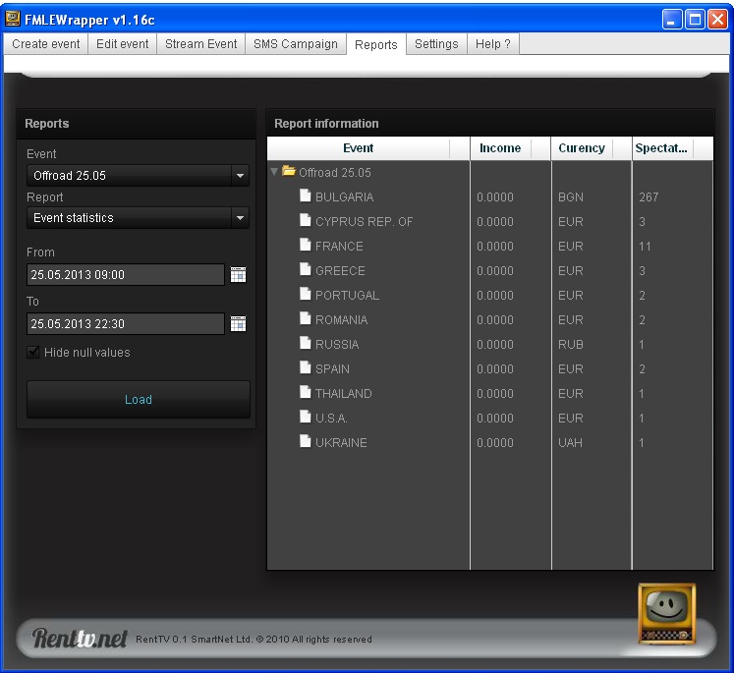
Task: Minimize the FMLEWrapper window
Action: pos(672,20)
